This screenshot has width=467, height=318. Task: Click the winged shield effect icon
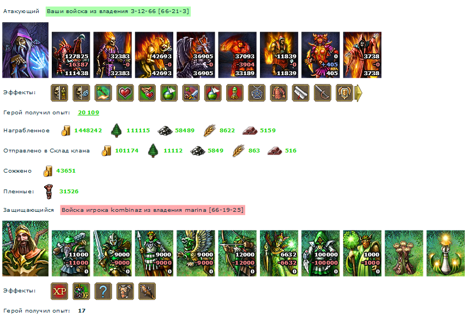tap(344, 93)
